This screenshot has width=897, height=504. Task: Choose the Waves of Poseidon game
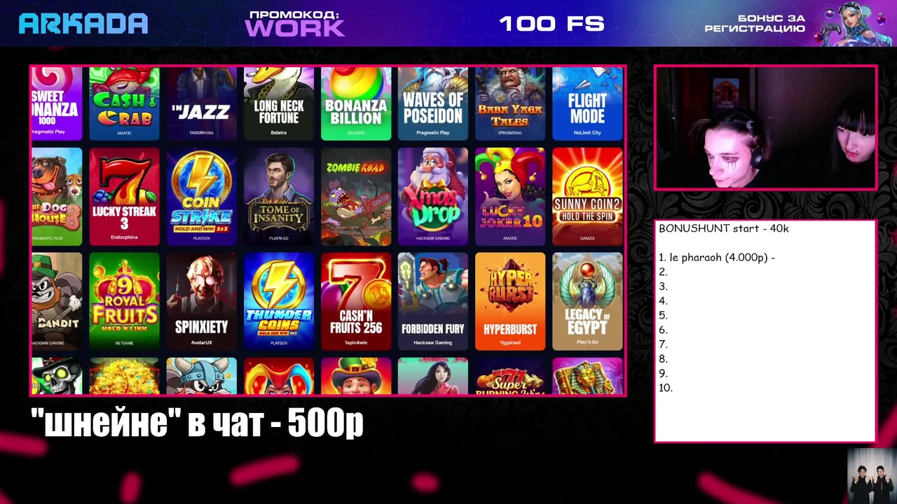pyautogui.click(x=433, y=104)
